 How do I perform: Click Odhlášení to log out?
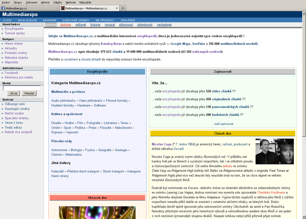[x=127, y=20]
